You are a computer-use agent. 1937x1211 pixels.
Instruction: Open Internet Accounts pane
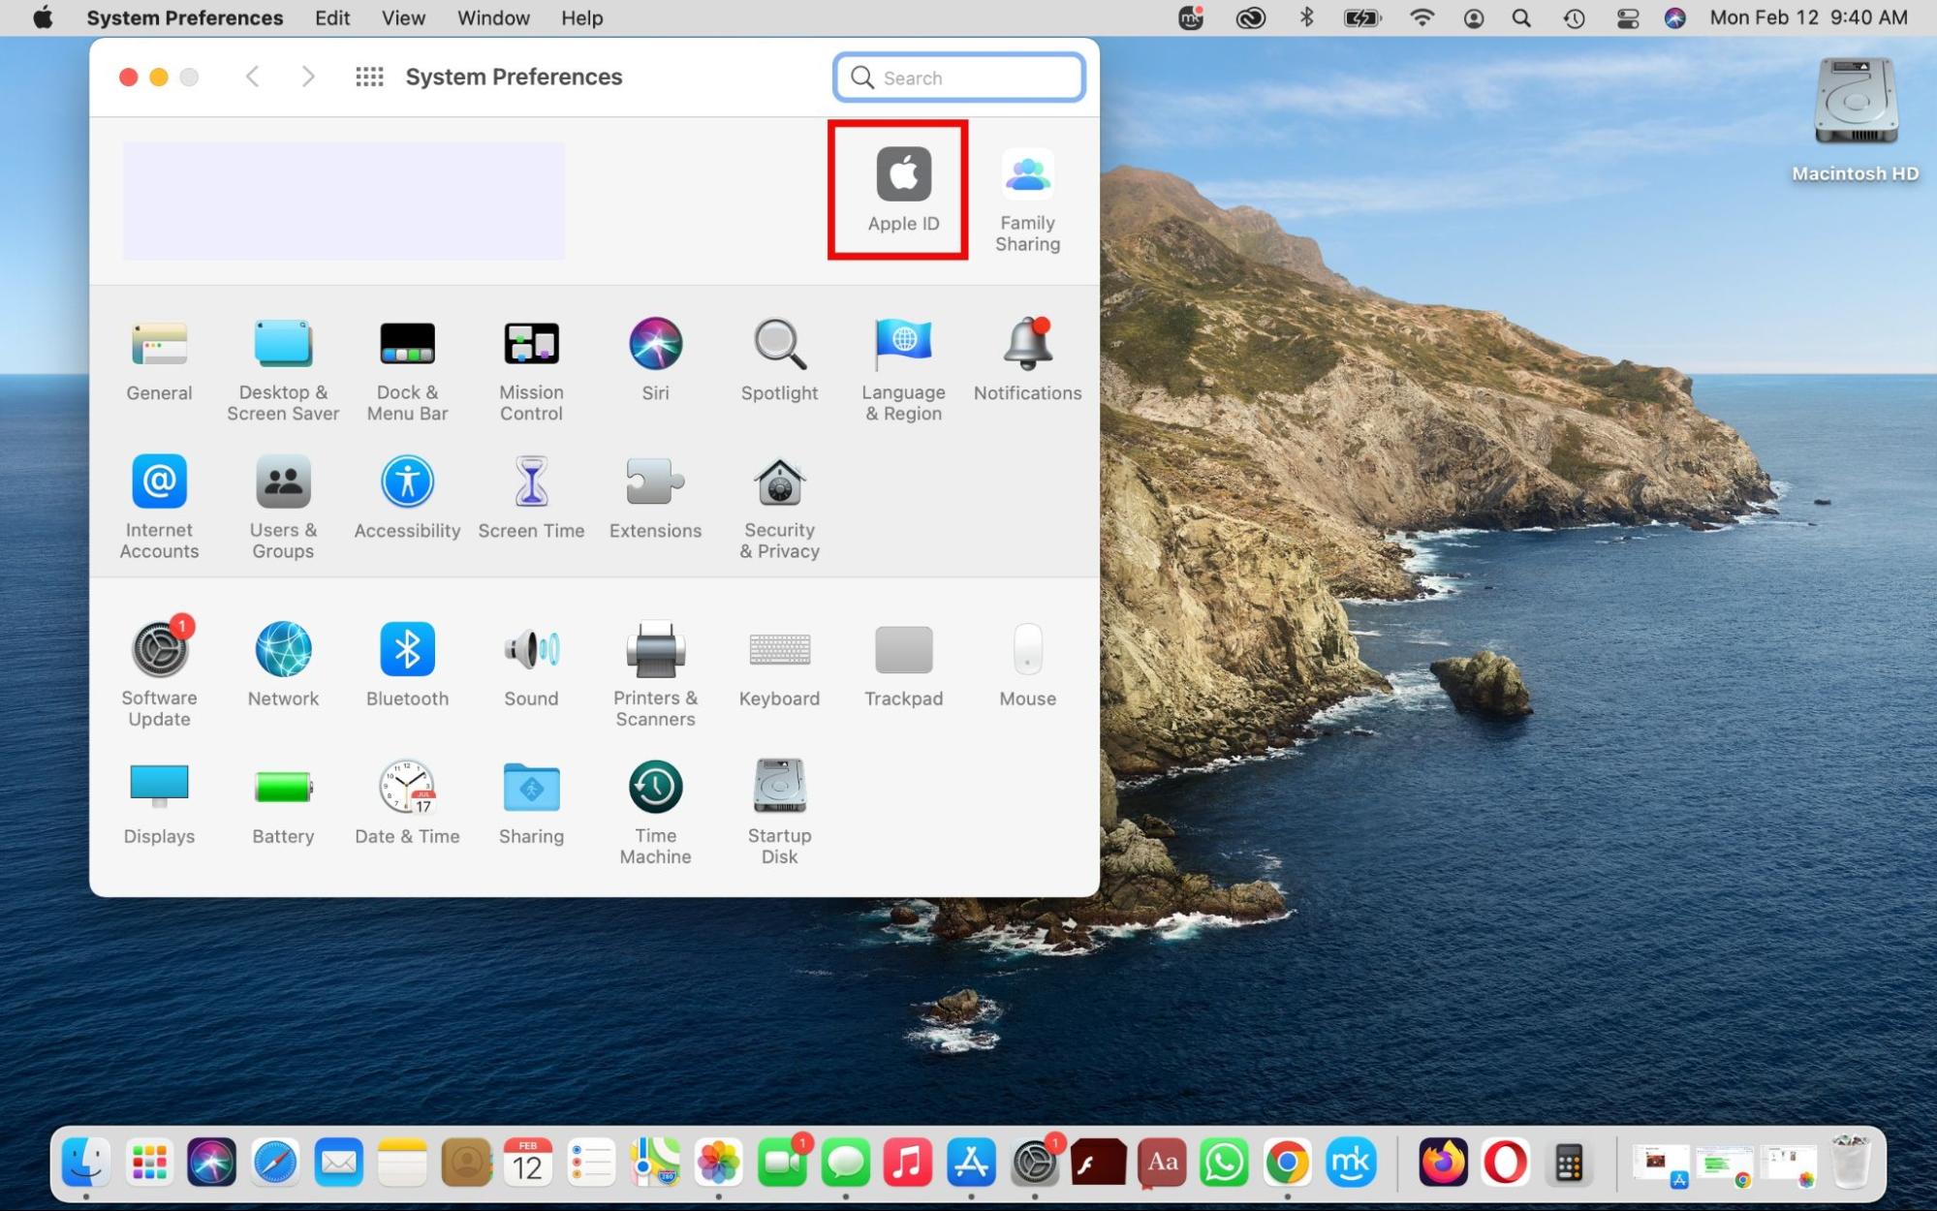(x=159, y=508)
